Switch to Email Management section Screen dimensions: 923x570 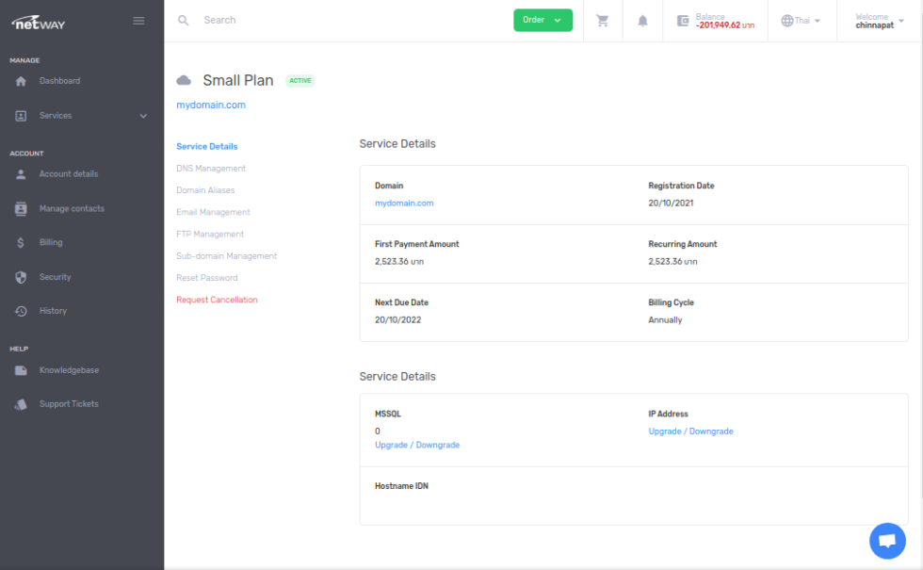click(213, 212)
